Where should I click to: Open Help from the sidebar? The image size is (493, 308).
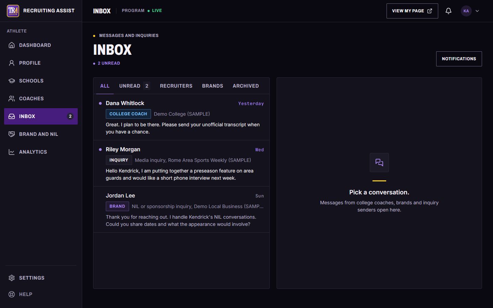point(41,294)
